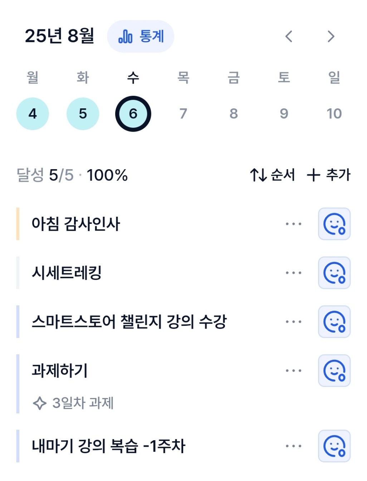Select Thursday the 7th in calendar
Screen dimensions: 367x481
[183, 114]
